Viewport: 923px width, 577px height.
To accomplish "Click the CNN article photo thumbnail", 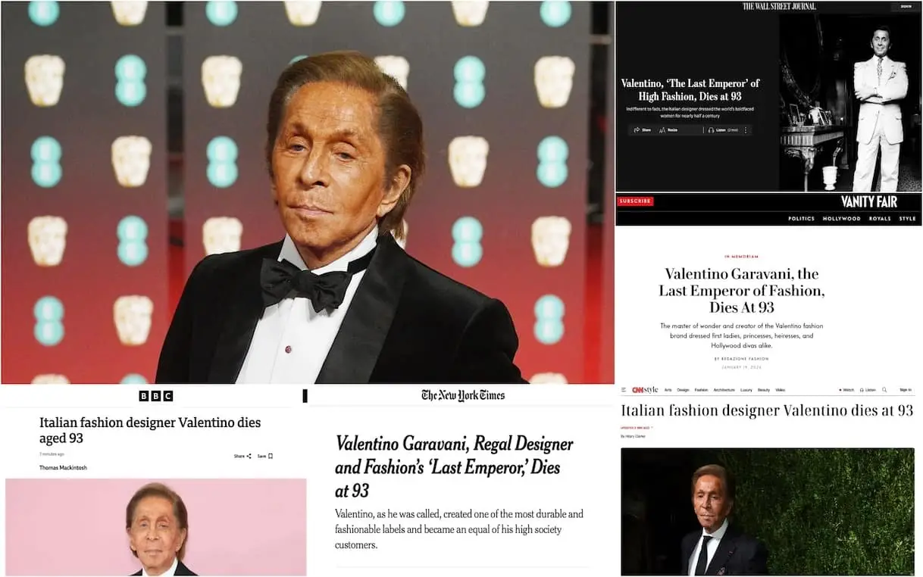I will (767, 511).
